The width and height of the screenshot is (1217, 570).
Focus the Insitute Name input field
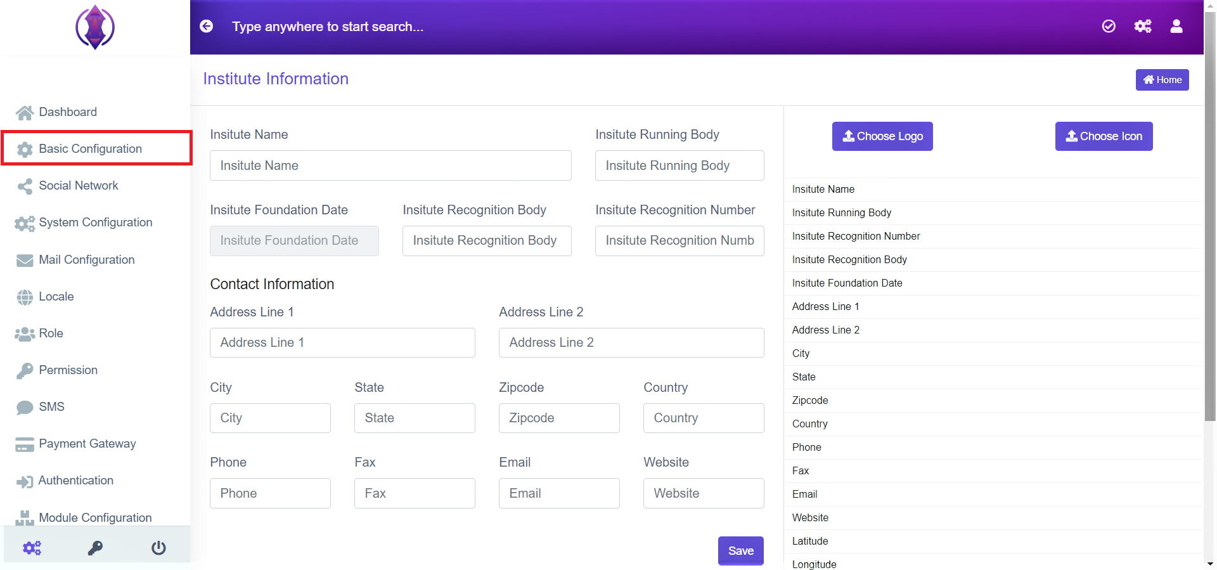tap(390, 165)
